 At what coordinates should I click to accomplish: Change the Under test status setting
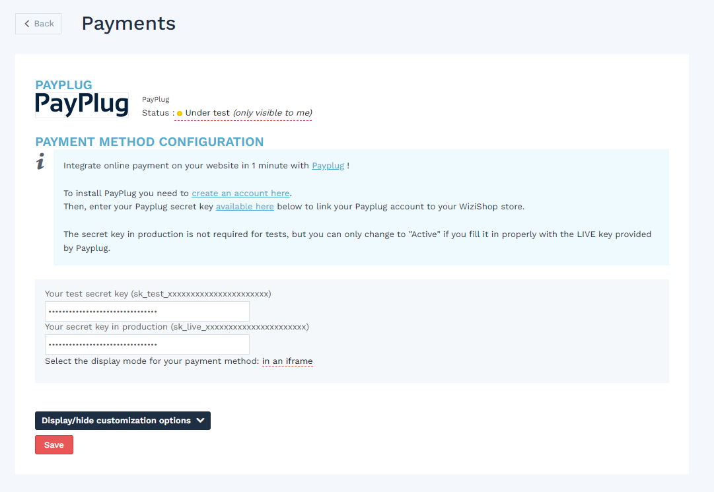click(243, 113)
